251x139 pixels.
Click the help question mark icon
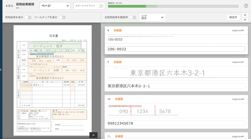tap(246, 6)
